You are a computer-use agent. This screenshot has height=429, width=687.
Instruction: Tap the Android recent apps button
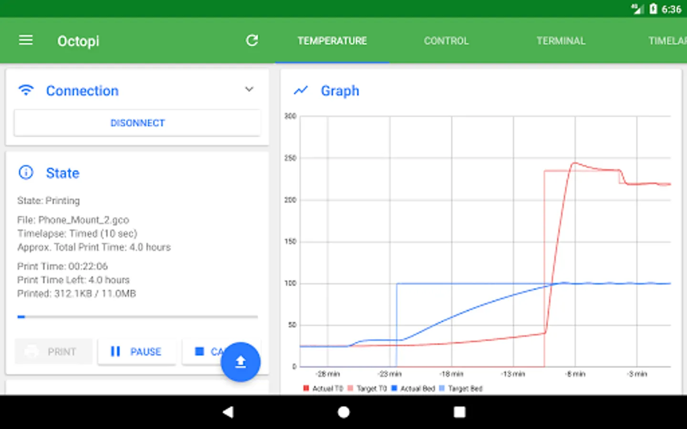tap(459, 412)
